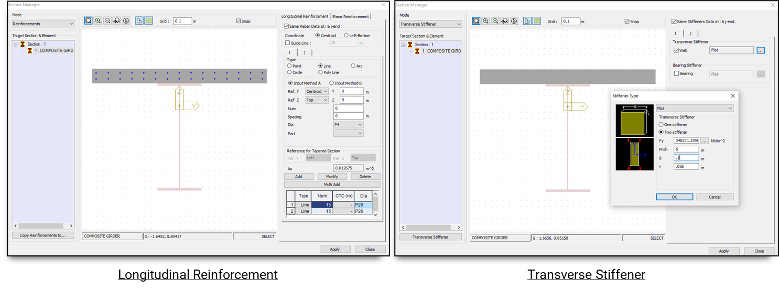
Task: Open the Dia dropdown showing P4
Action: point(348,125)
